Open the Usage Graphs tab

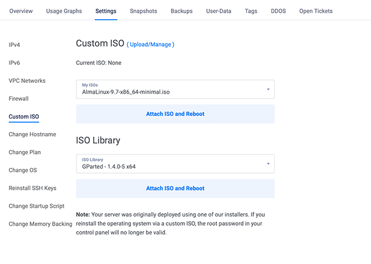coord(64,11)
